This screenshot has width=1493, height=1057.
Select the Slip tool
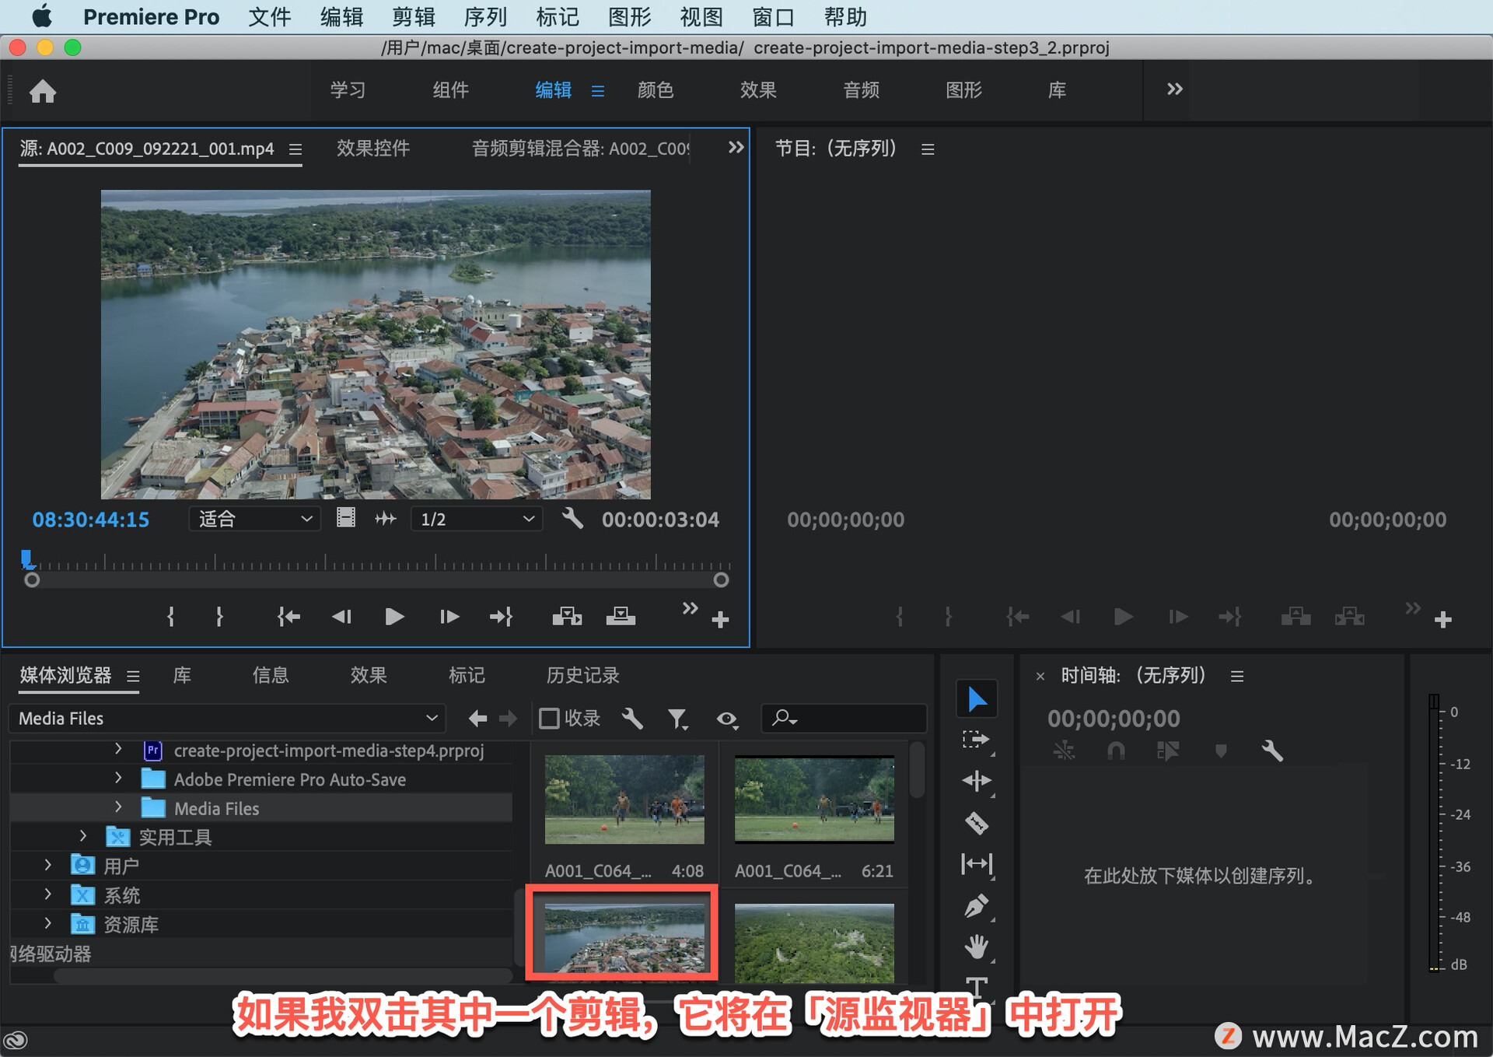coord(977,864)
